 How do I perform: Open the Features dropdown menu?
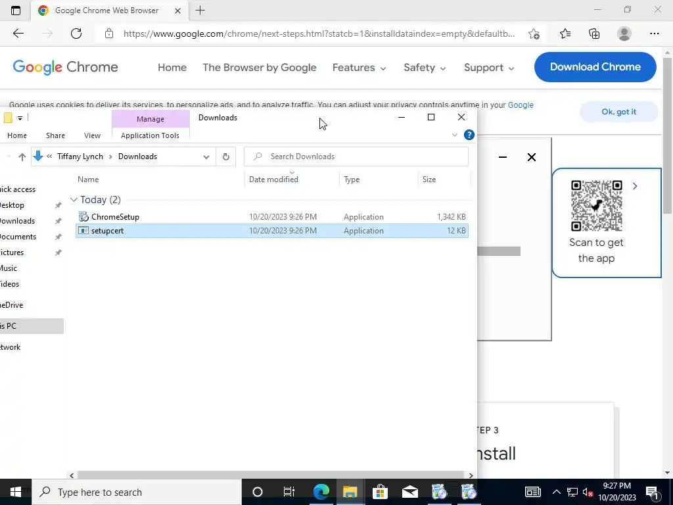[359, 68]
